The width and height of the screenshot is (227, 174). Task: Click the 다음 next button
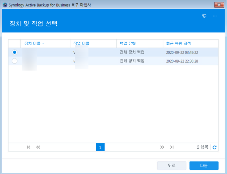coord(204,165)
